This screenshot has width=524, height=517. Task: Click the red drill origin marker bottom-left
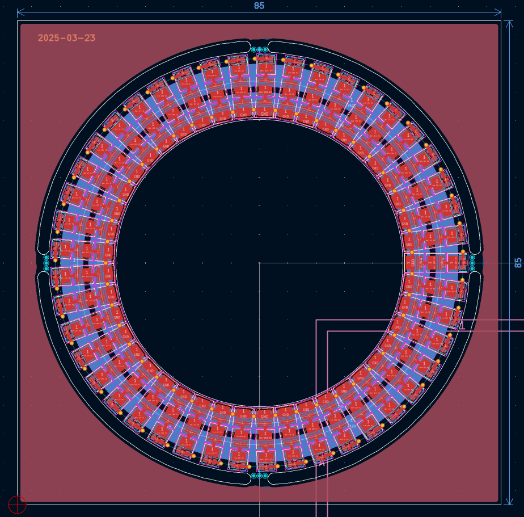click(x=17, y=504)
